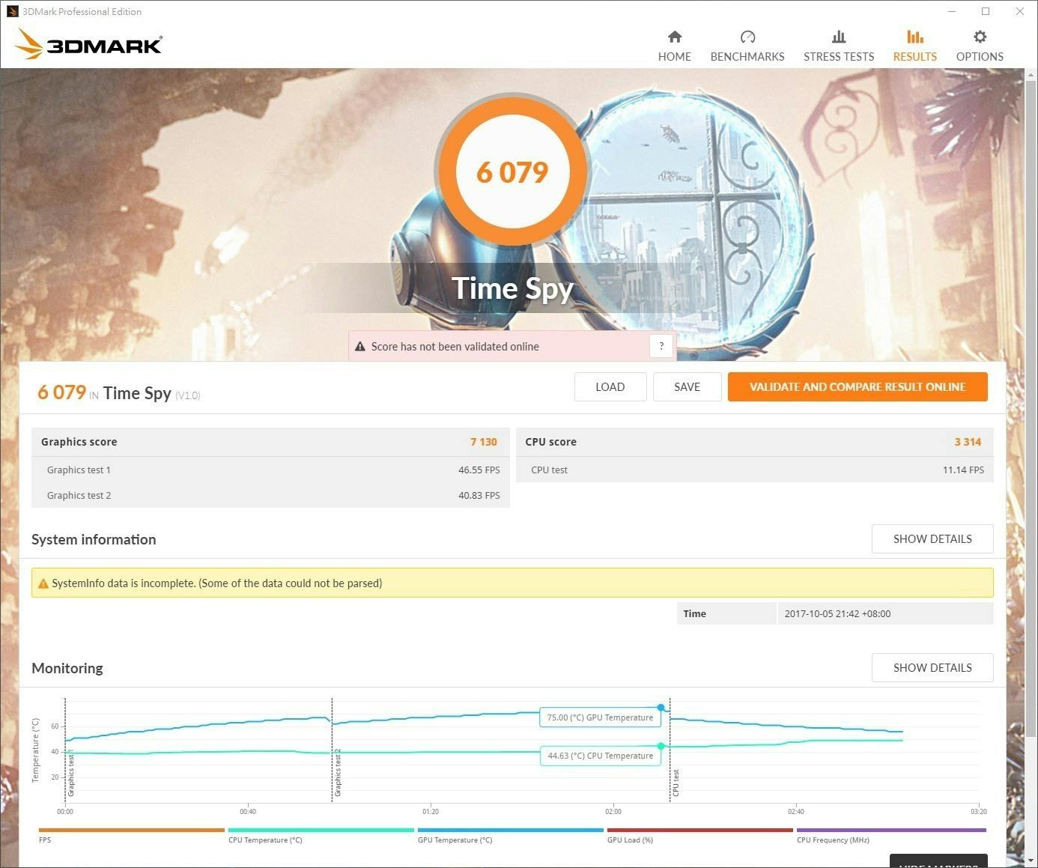The image size is (1038, 868).
Task: Click the CPU test marker line
Action: point(670,750)
